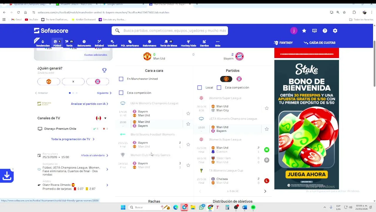Vote for Bayern to win
This screenshot has width=376, height=212.
(98, 82)
